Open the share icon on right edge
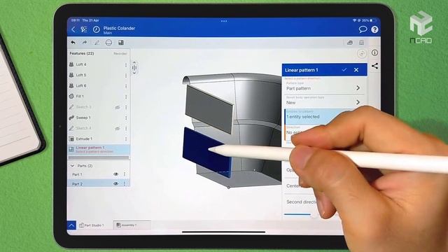 [x=374, y=66]
